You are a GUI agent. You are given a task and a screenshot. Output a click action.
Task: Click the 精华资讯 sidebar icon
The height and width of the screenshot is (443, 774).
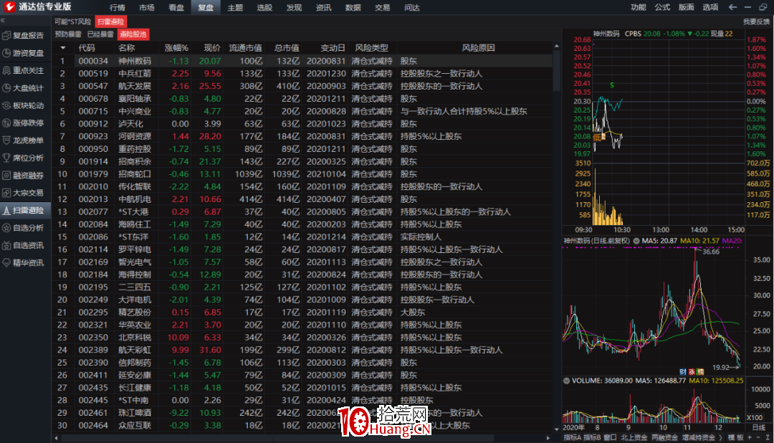point(6,263)
